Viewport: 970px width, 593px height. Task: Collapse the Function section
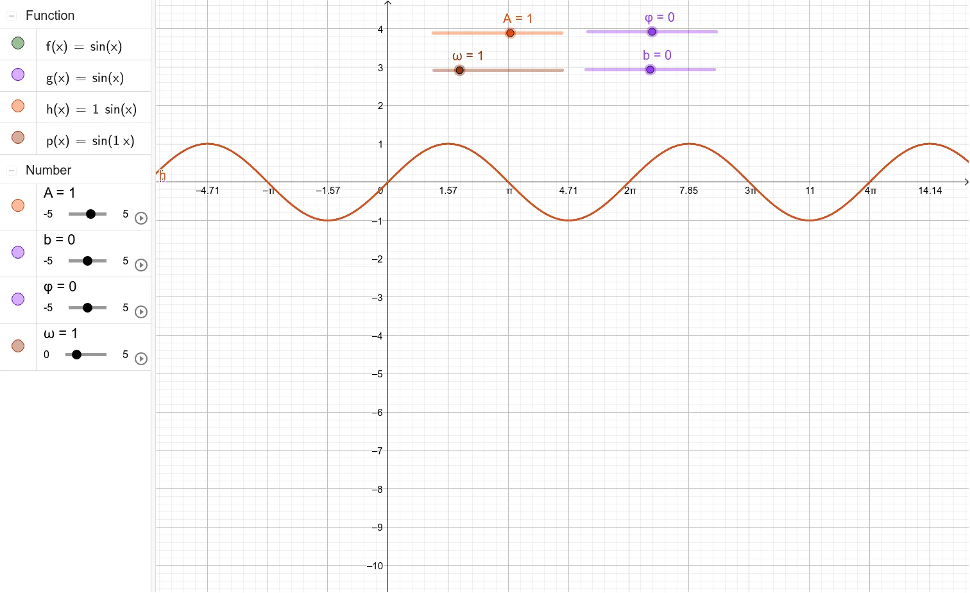coord(12,15)
